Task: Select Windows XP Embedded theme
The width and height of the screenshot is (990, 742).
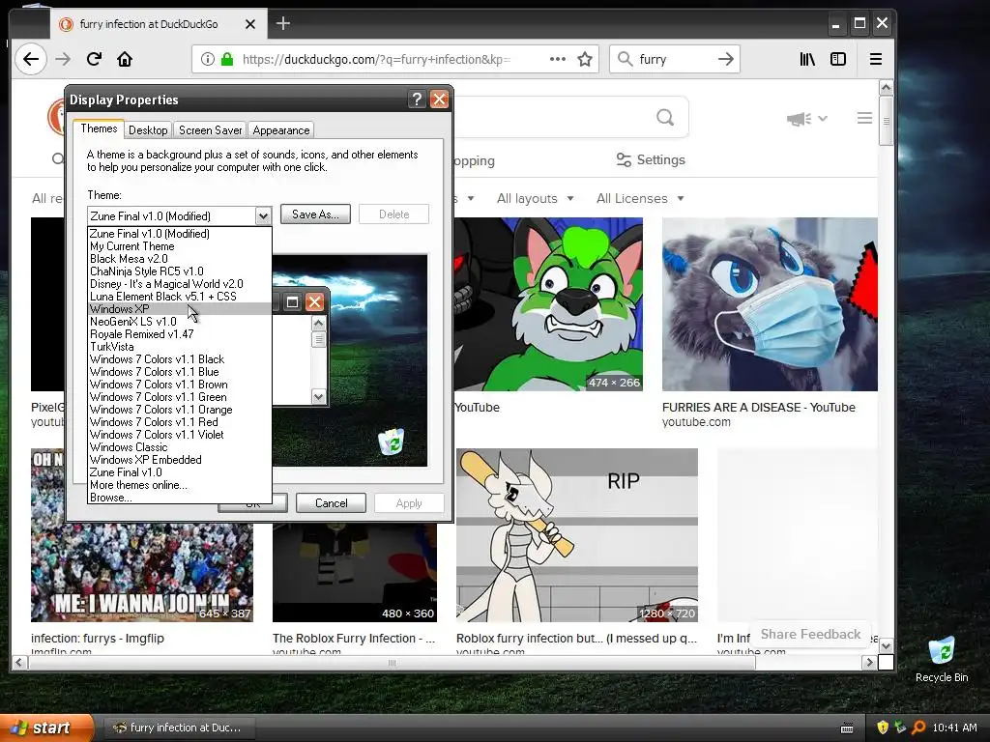Action: (x=180, y=460)
